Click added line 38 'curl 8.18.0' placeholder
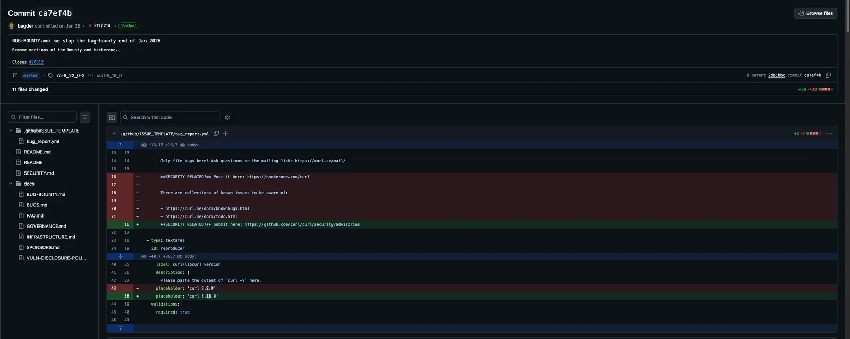The height and width of the screenshot is (339, 850). pyautogui.click(x=187, y=296)
